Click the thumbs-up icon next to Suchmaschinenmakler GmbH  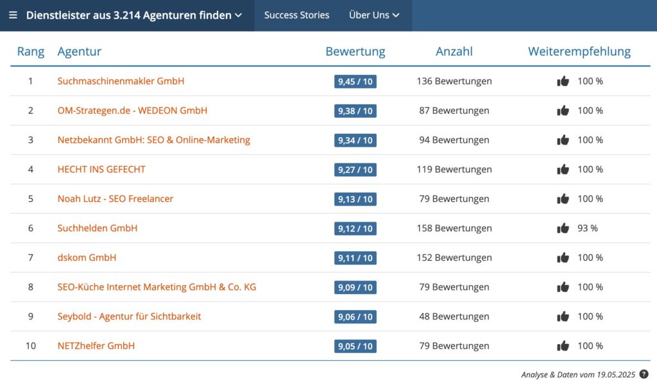[563, 81]
